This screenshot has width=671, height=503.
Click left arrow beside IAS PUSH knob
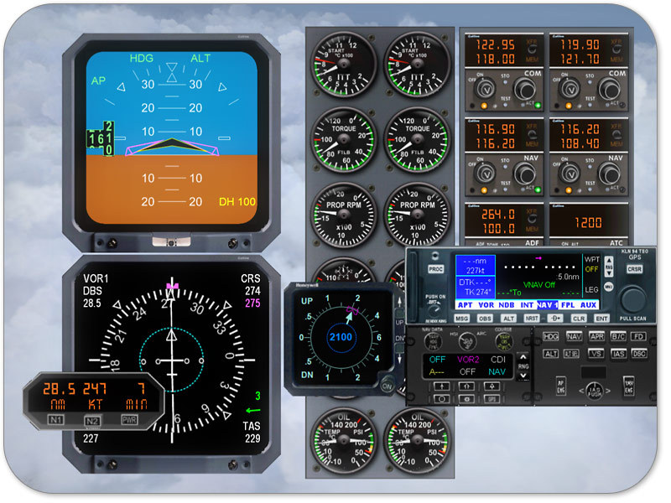pyautogui.click(x=581, y=391)
